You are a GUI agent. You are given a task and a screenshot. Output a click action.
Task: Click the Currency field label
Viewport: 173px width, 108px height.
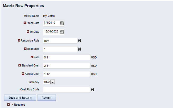(33, 82)
